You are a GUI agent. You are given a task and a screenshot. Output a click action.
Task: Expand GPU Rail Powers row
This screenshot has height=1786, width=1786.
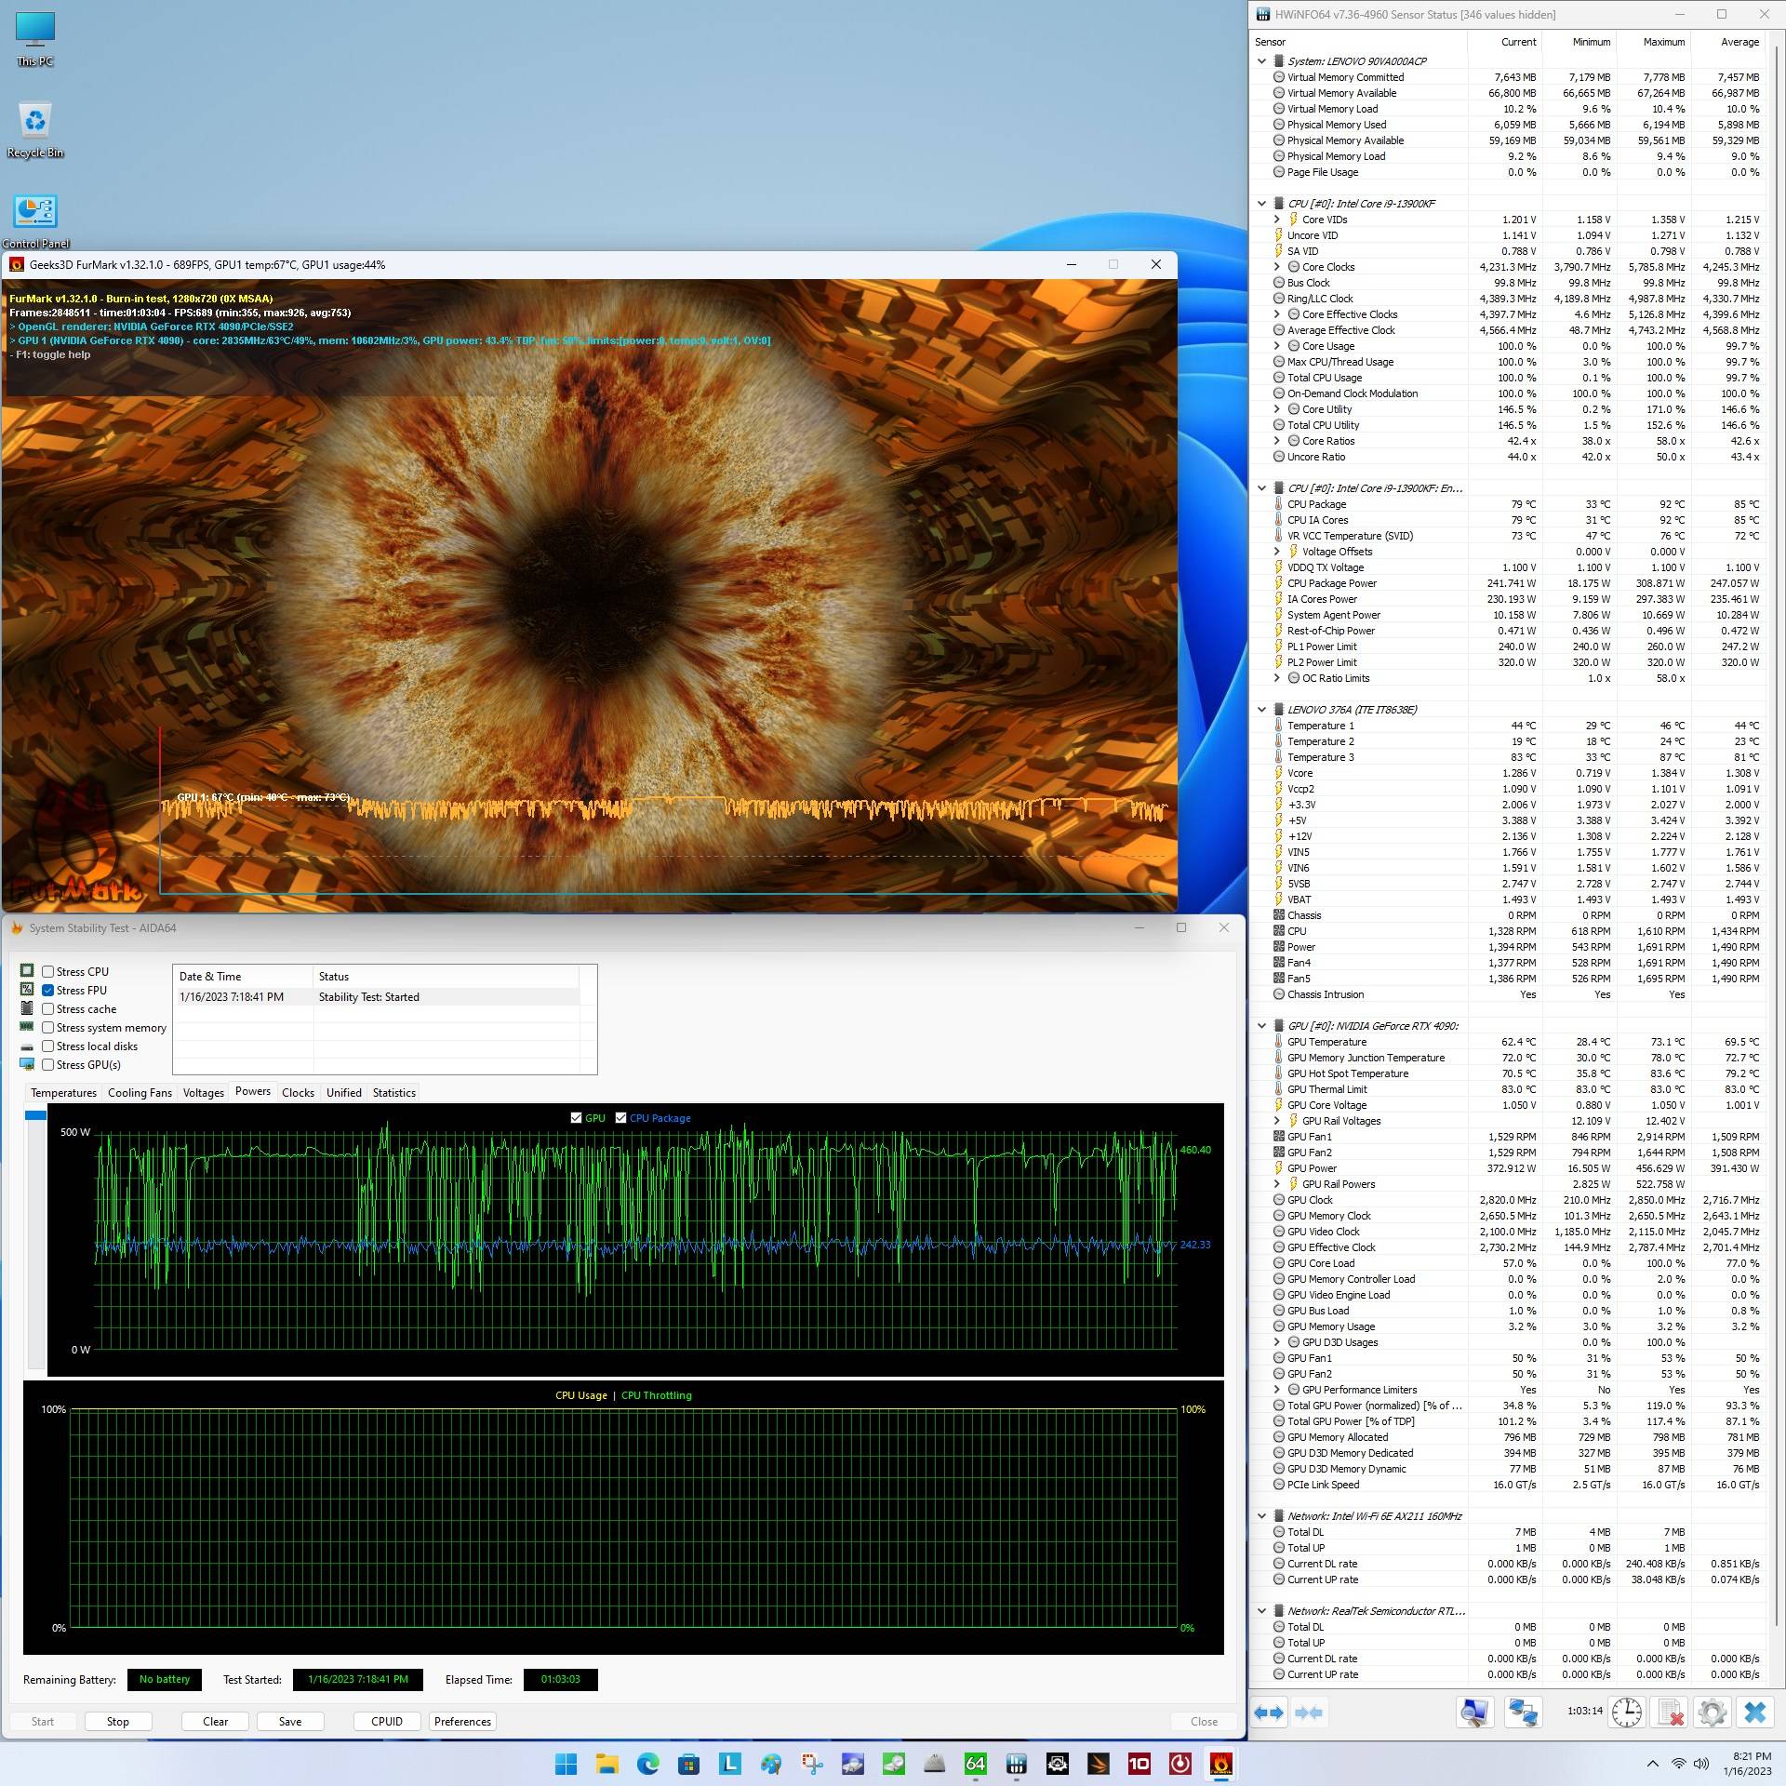[1277, 1184]
